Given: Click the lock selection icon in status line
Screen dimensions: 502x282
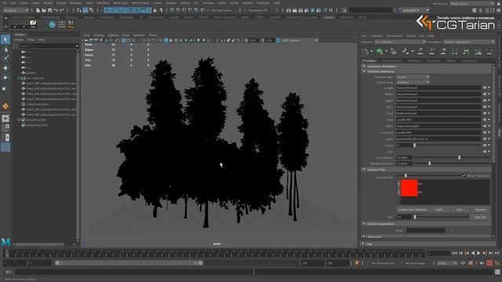Looking at the screenshot, I should (155, 10).
